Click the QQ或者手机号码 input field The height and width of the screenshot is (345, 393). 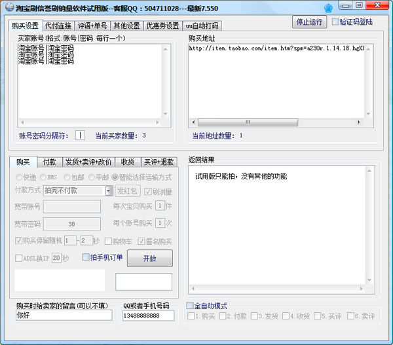pyautogui.click(x=149, y=316)
